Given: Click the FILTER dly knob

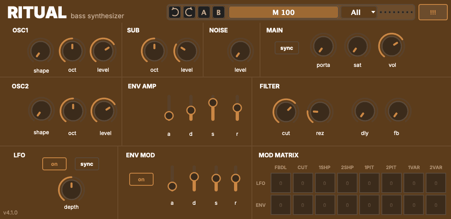Looking at the screenshot, I should tap(365, 111).
